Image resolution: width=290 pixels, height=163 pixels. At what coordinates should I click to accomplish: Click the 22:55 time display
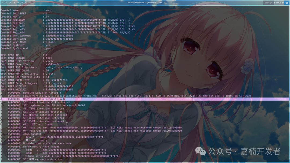(267, 3)
